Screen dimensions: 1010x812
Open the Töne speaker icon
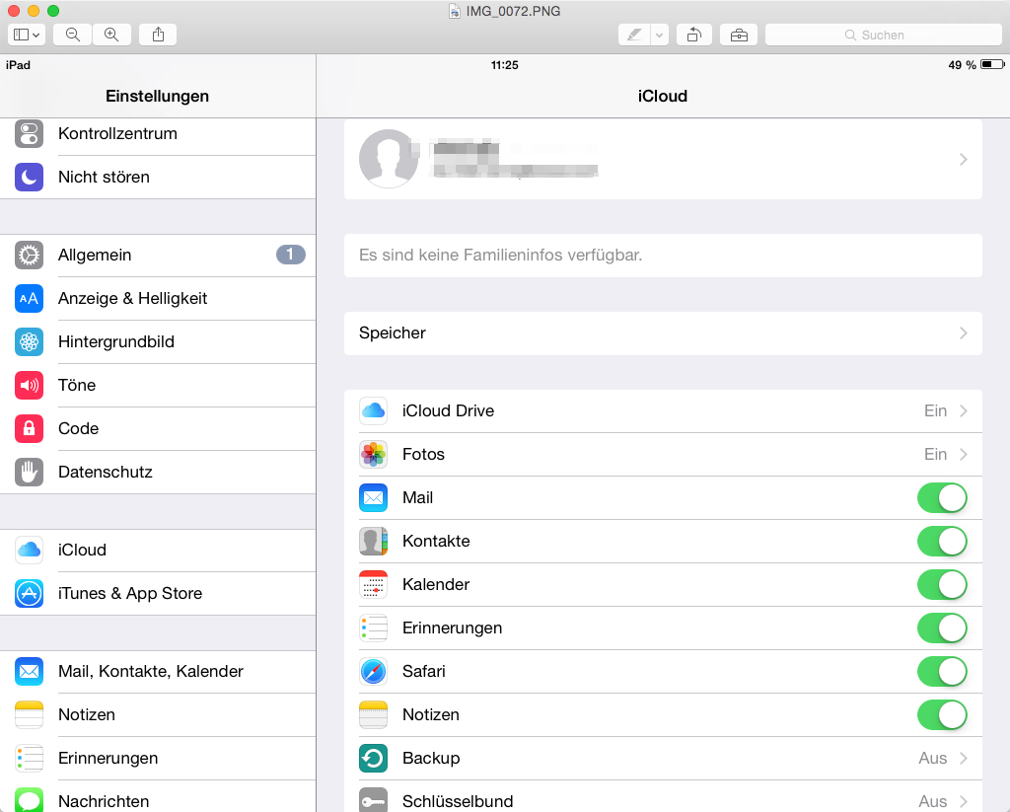29,386
